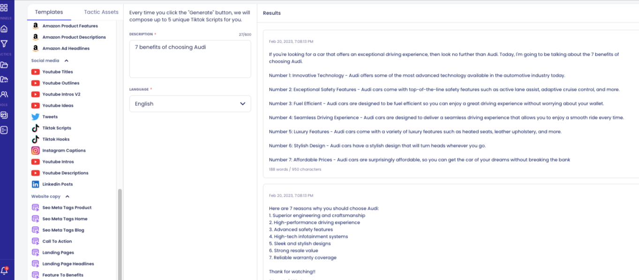
Task: Open the Language dropdown showing English
Action: click(x=190, y=103)
